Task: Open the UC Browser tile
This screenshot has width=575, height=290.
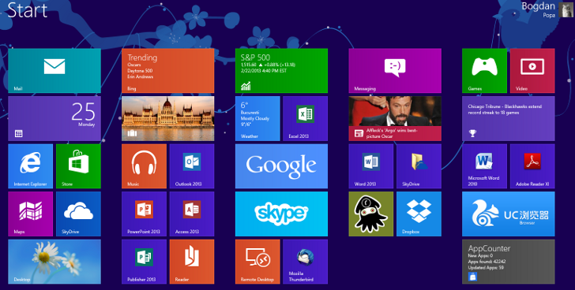Action: click(x=509, y=214)
